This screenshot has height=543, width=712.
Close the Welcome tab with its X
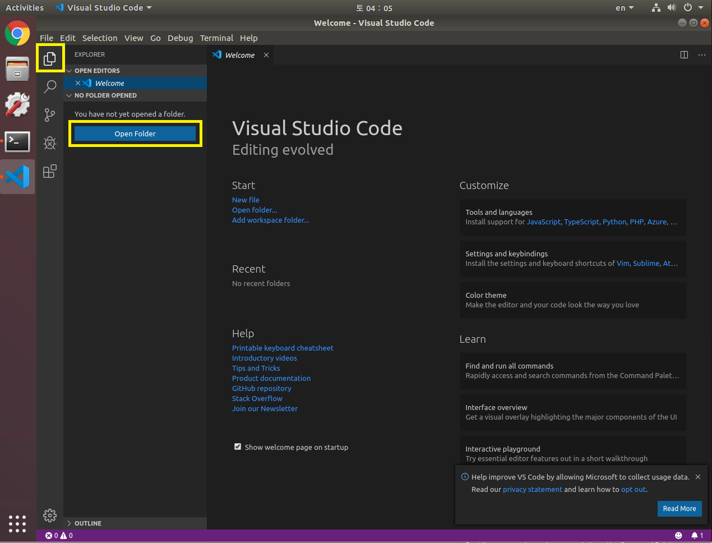pos(266,55)
